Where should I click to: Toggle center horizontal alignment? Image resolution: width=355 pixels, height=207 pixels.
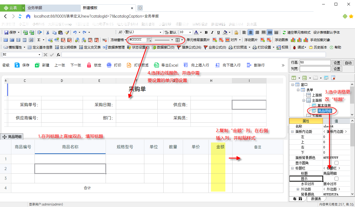click(x=250, y=32)
